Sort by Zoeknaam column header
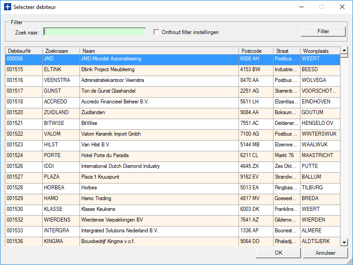 tap(61, 51)
